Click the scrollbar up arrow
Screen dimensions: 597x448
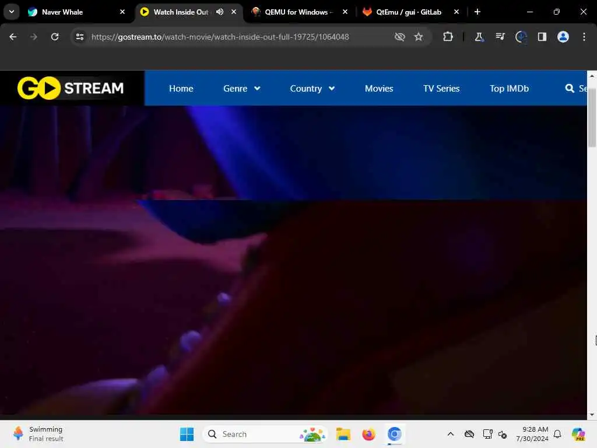[592, 76]
